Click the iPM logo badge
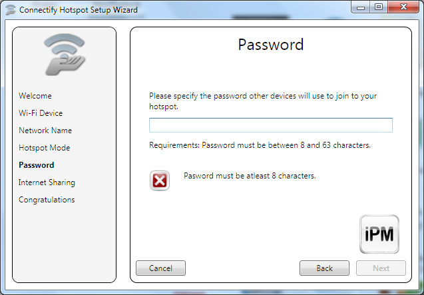Screen dimensions: 424x295 379,234
